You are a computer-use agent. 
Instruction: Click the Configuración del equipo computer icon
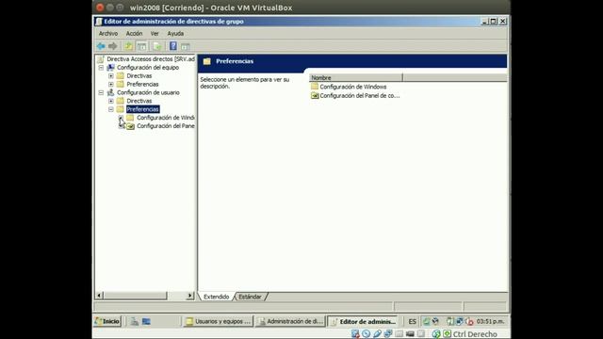click(110, 67)
